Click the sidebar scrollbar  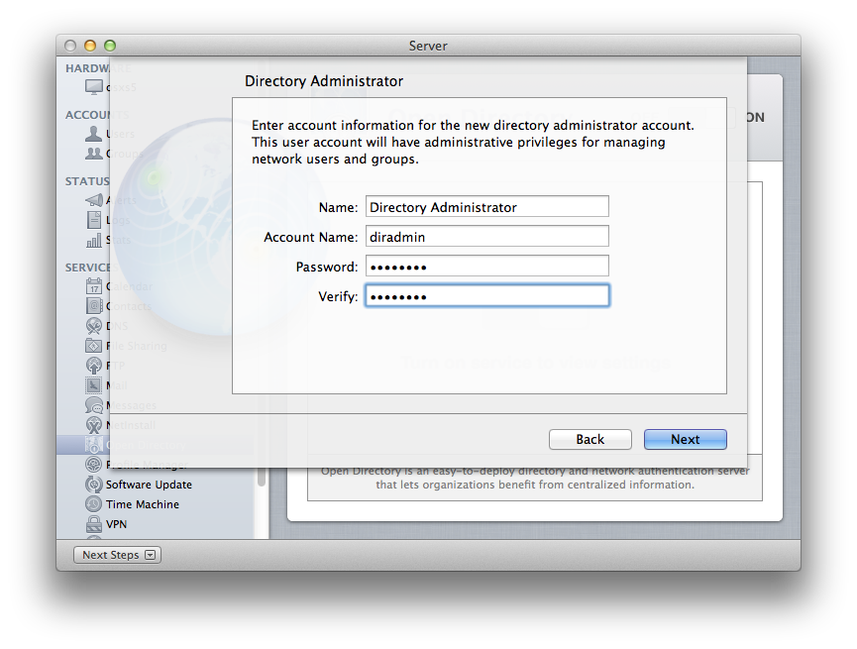(262, 477)
